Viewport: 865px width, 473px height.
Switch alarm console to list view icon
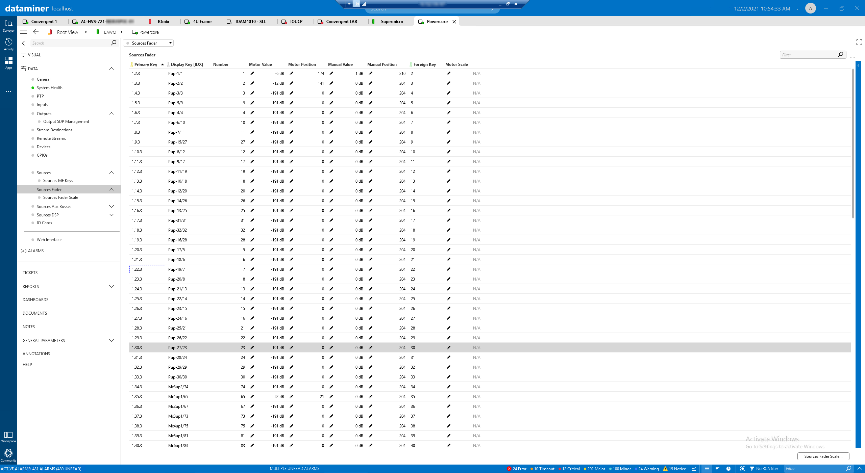click(x=707, y=469)
